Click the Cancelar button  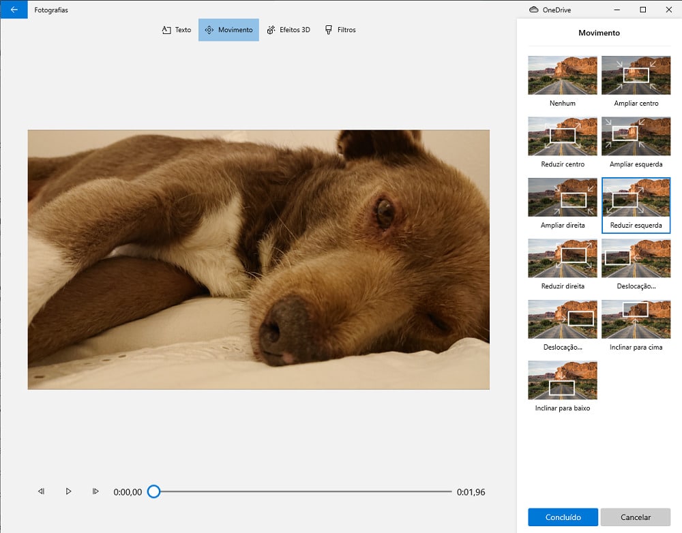(636, 517)
